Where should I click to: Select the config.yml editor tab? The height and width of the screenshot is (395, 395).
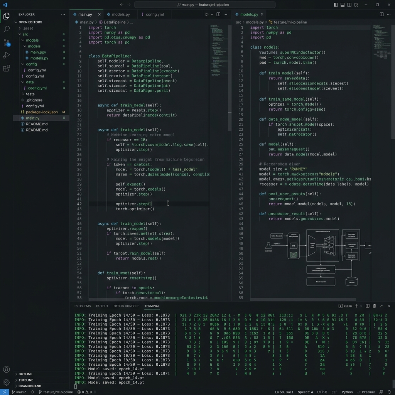pos(154,14)
